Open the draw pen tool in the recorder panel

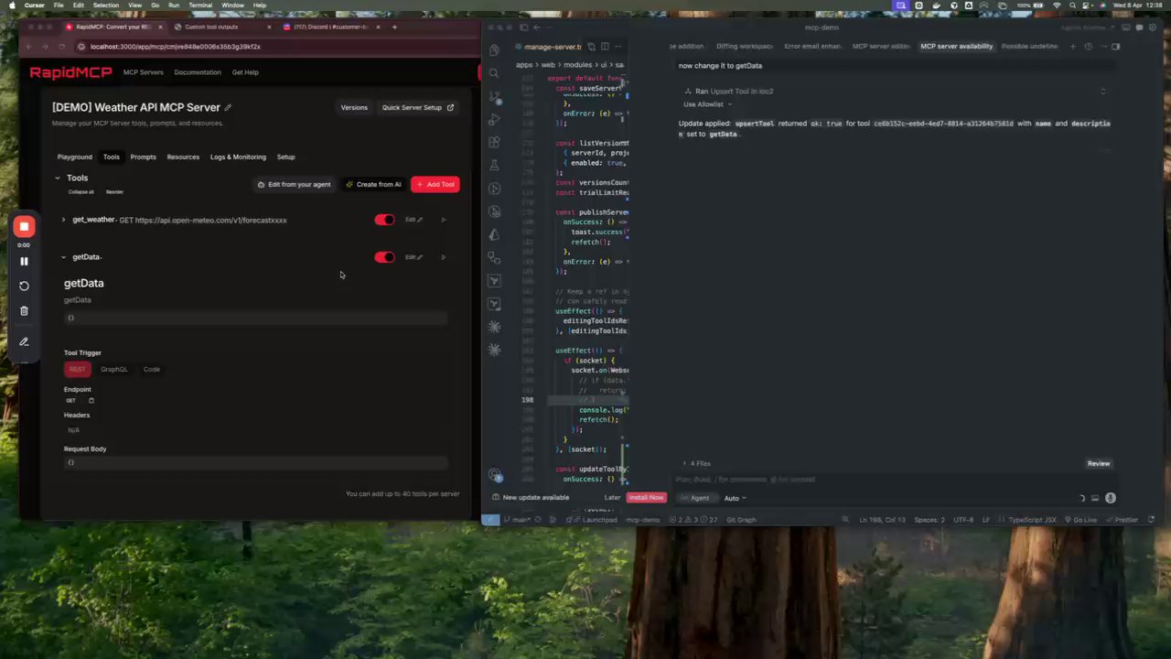point(25,341)
